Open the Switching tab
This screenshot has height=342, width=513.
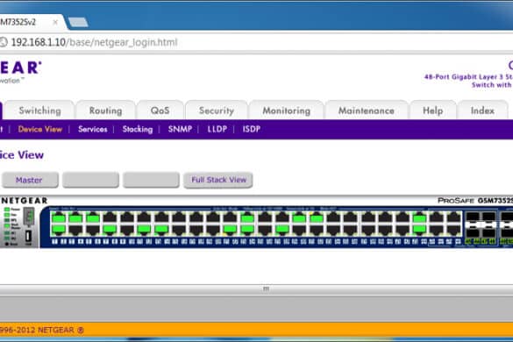tap(39, 110)
